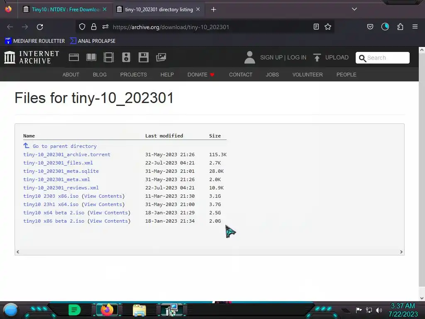Download tiny-10_202301_archive.torrent
Viewport: 425px width, 319px height.
(67, 155)
